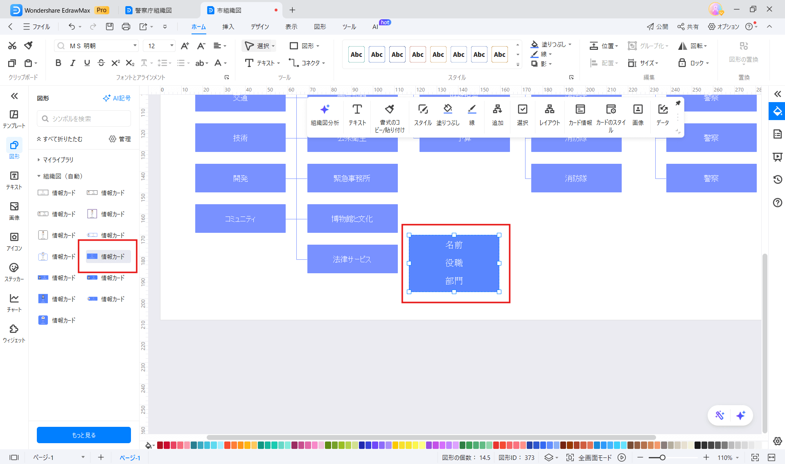
Task: Expand the 選択 tool dropdown
Action: [x=273, y=46]
